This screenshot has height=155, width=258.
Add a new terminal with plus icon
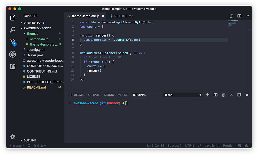208,95
